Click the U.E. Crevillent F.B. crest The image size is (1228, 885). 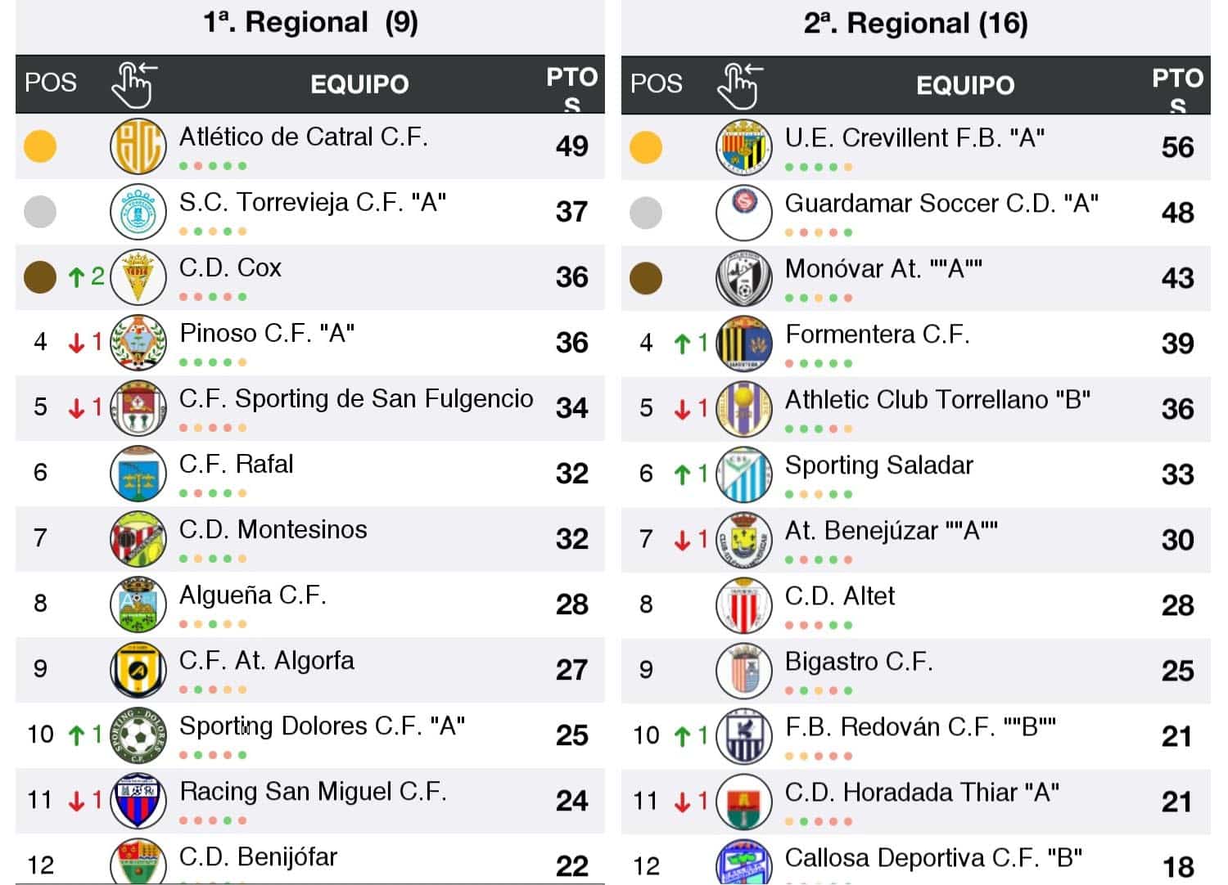pyautogui.click(x=743, y=148)
